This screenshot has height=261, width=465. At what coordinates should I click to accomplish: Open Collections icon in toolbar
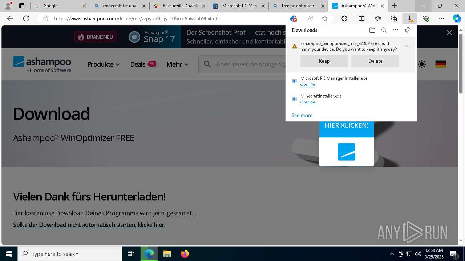point(394,18)
